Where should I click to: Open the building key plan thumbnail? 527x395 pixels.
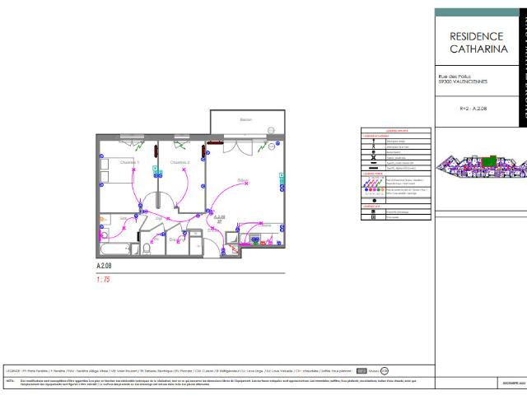pos(481,166)
